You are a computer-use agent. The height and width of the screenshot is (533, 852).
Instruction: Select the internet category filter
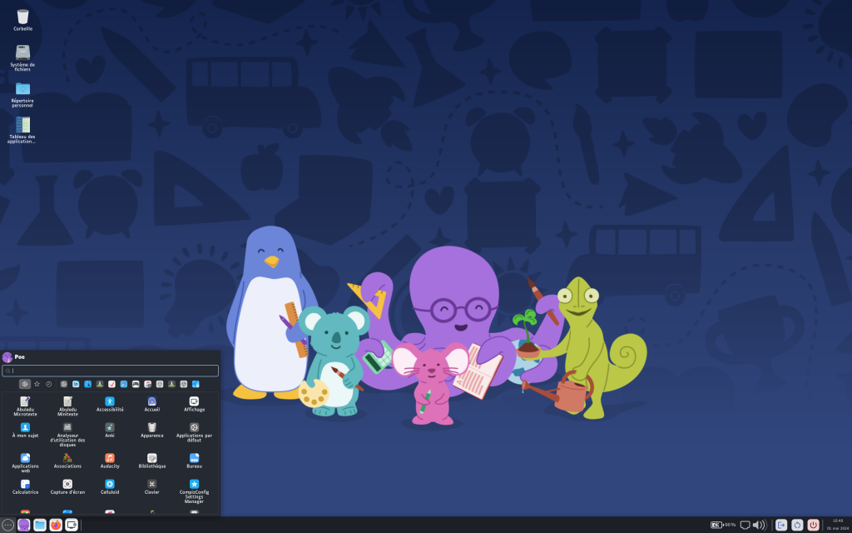(x=124, y=383)
